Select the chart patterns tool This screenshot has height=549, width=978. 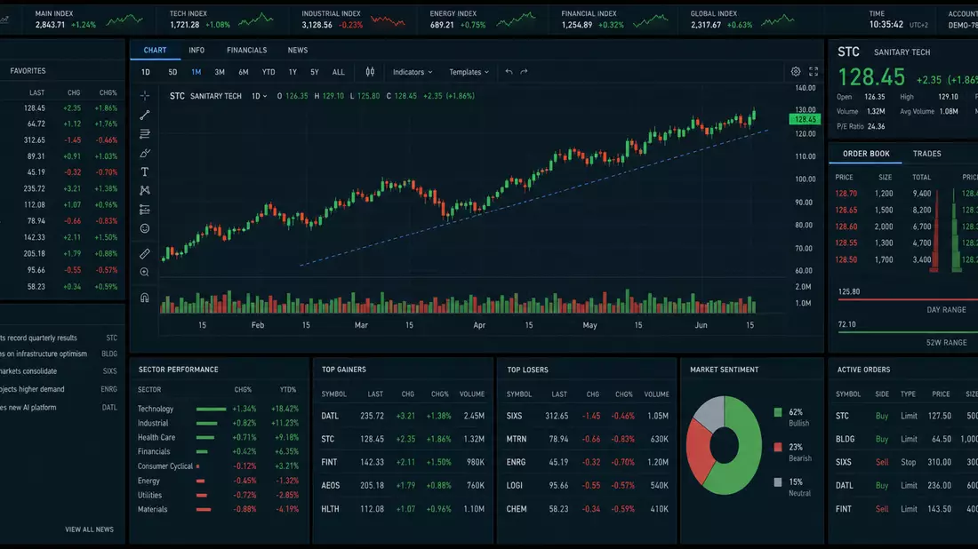coord(145,190)
